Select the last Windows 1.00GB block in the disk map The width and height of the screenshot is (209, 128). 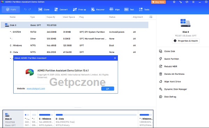(146, 119)
